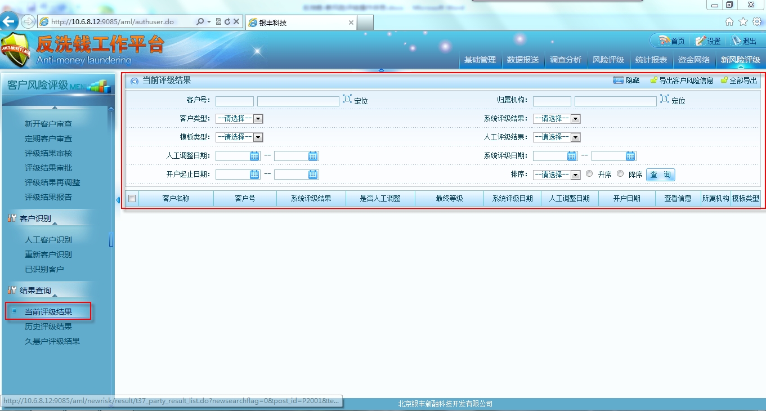Click the 客户号 wide name input field
Image resolution: width=766 pixels, height=411 pixels.
click(298, 101)
